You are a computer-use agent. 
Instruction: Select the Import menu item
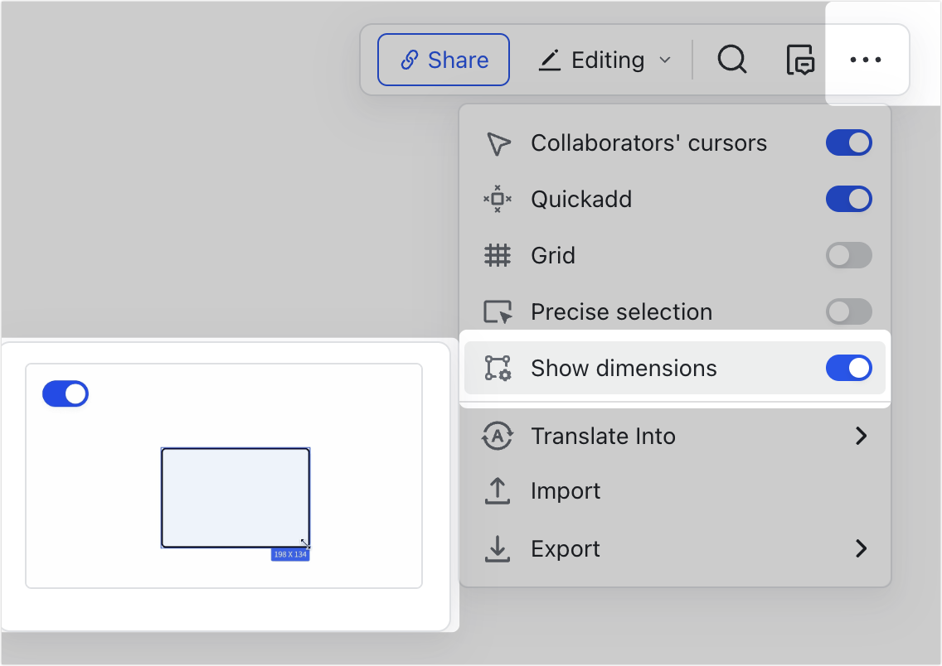[x=566, y=491]
